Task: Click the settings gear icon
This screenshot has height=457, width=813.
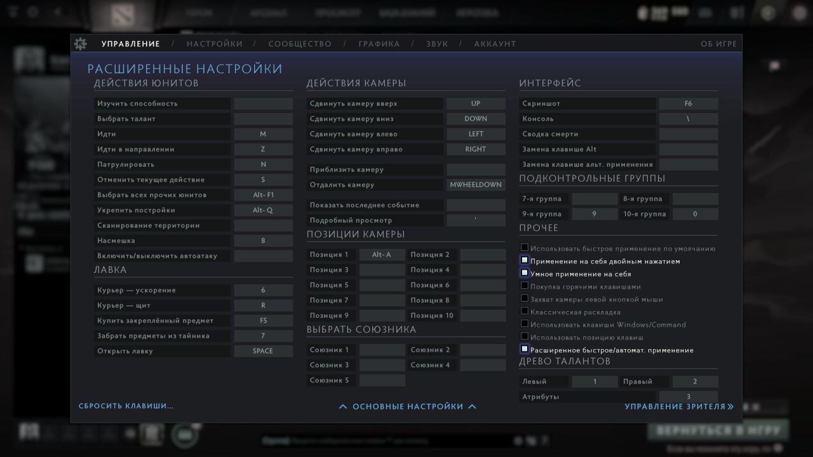Action: pos(81,44)
